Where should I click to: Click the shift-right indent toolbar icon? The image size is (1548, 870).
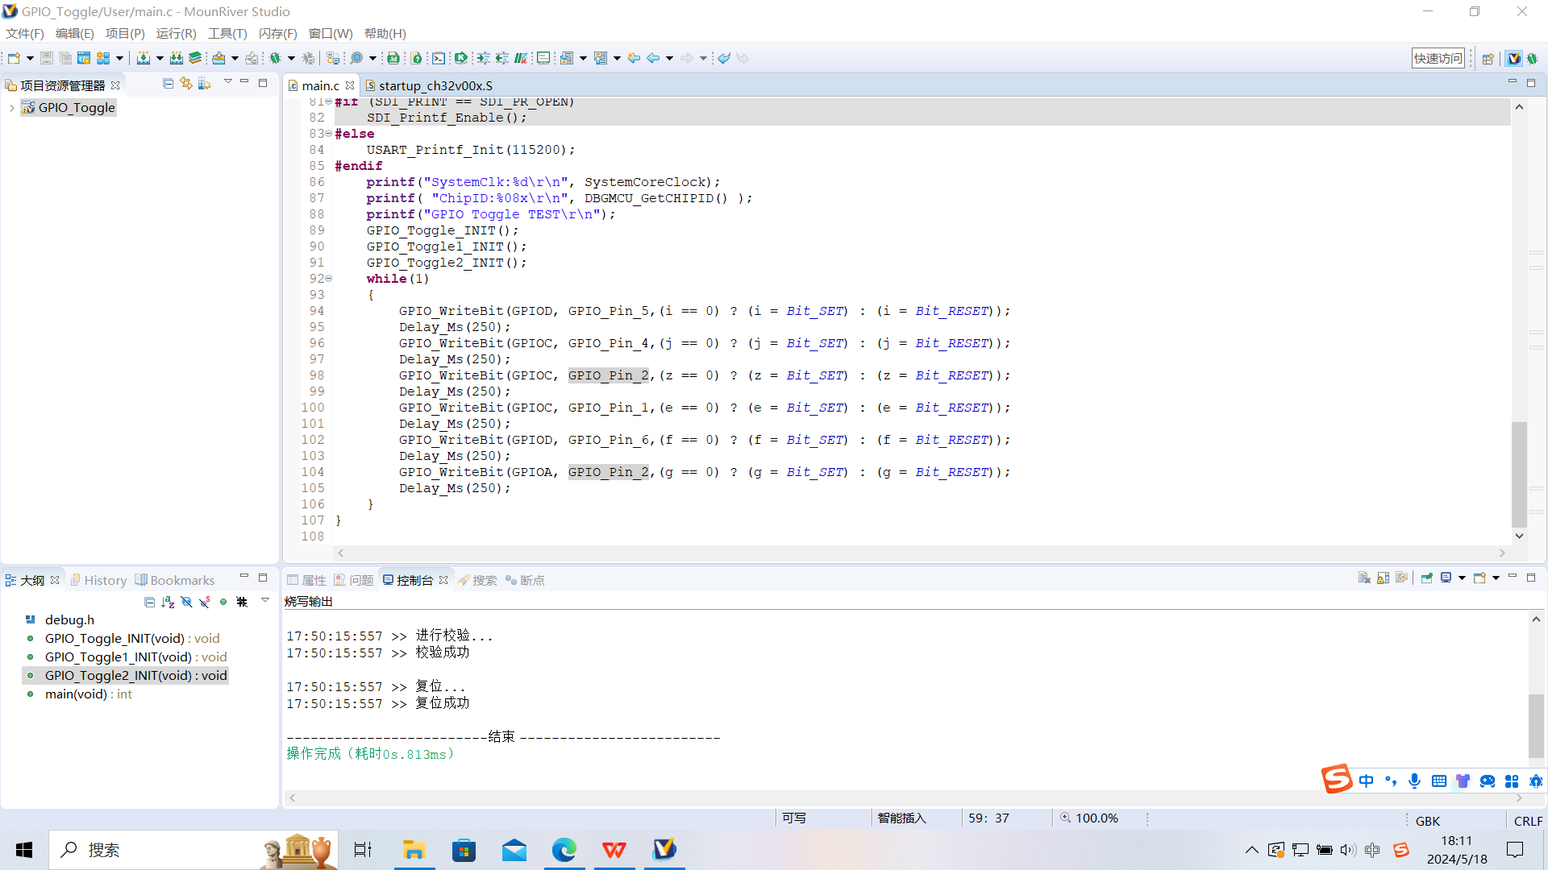[483, 58]
